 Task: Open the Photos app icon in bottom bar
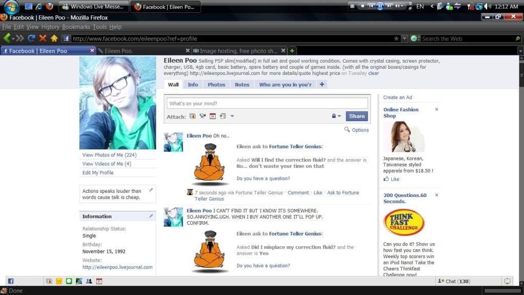click(x=49, y=281)
